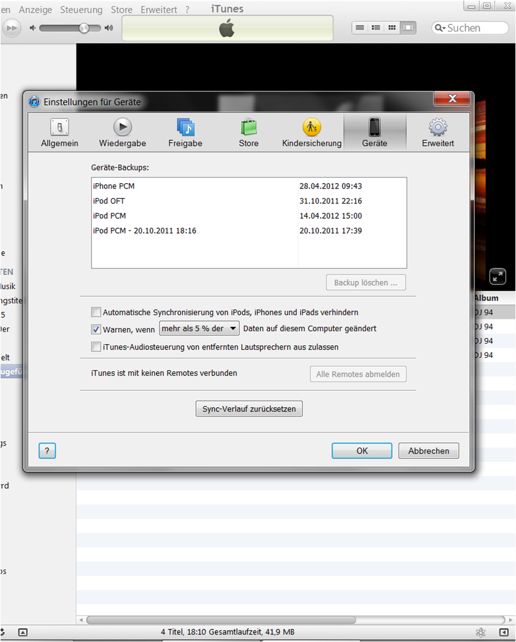516x642 pixels.
Task: Click Alle Remotes abmelden
Action: [358, 374]
